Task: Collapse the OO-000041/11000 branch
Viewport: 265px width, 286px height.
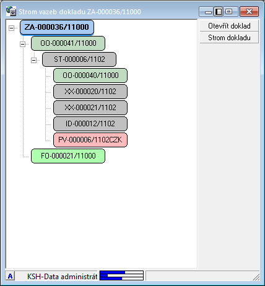Action: tap(23, 44)
